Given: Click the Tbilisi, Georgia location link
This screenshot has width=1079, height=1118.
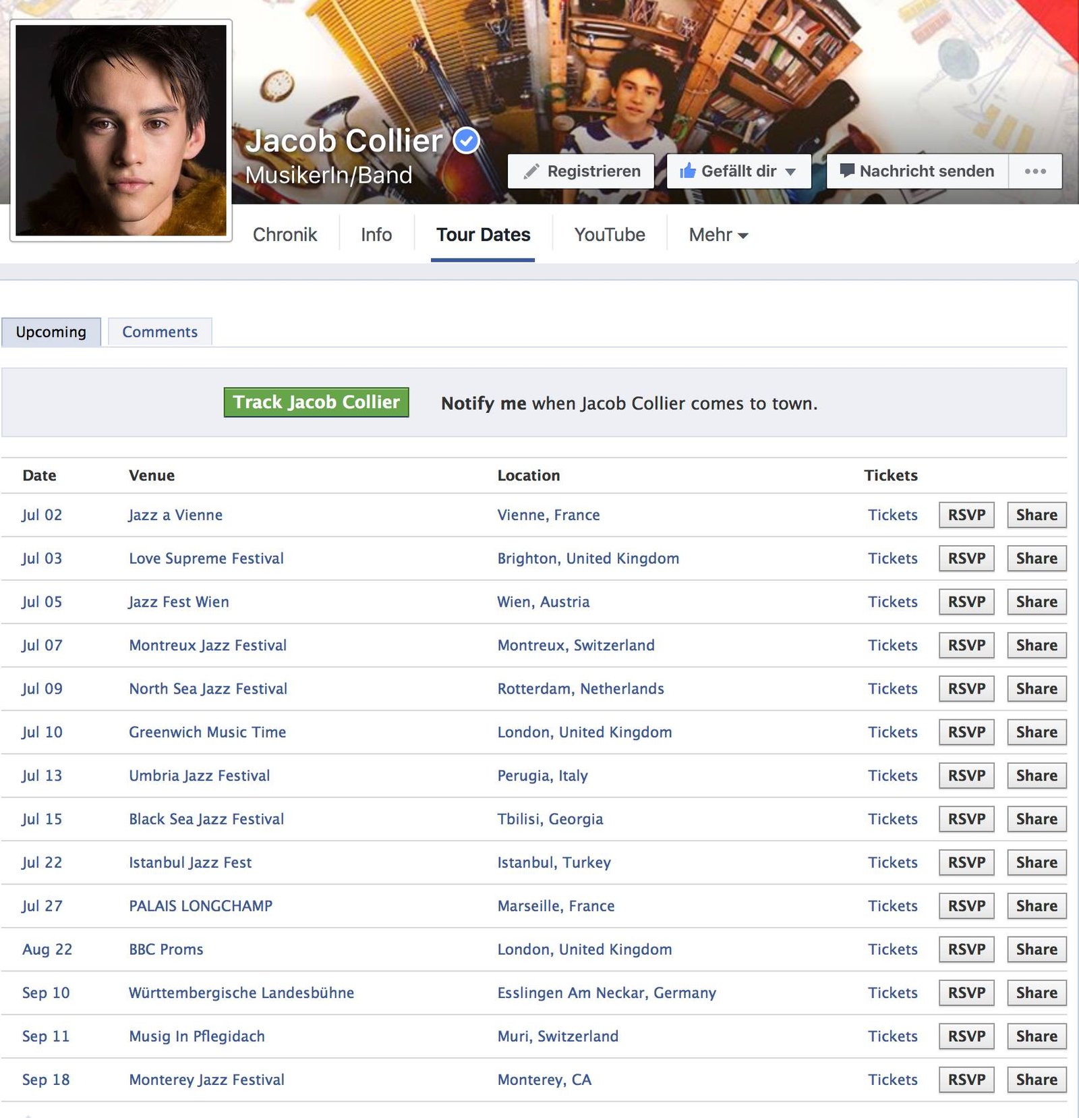Looking at the screenshot, I should point(550,819).
